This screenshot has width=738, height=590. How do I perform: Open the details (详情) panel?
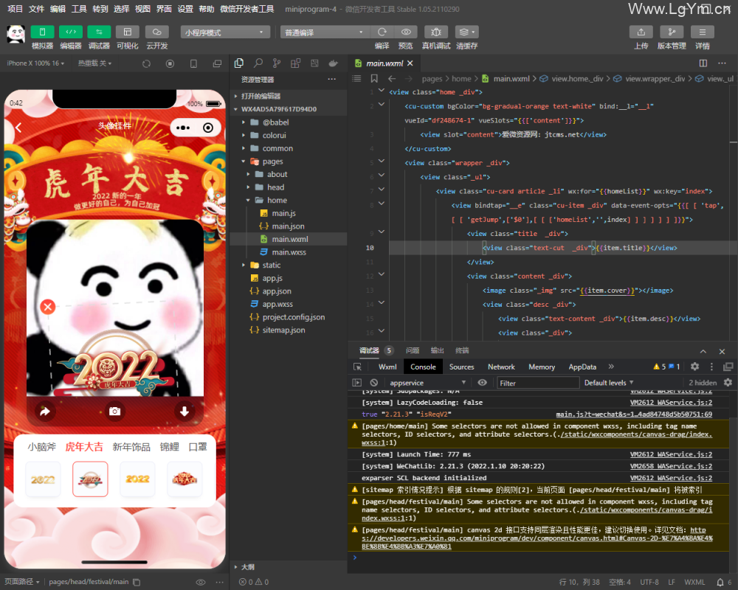pos(703,32)
